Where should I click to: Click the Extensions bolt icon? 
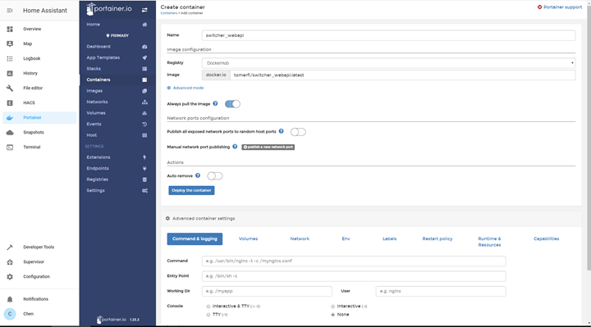click(x=144, y=157)
